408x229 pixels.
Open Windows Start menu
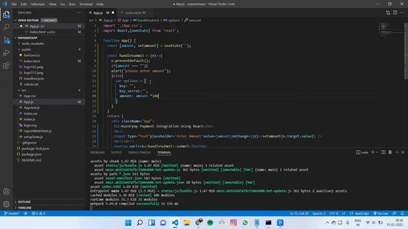128,223
